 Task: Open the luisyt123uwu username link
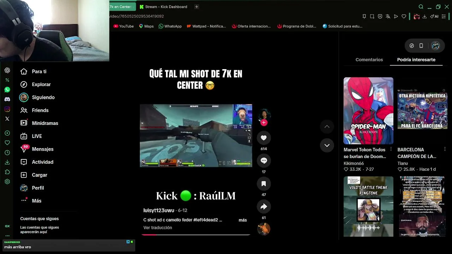point(159,210)
